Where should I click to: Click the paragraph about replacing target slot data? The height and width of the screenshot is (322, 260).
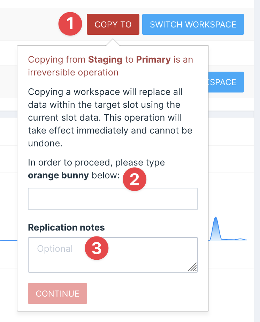[x=110, y=118]
